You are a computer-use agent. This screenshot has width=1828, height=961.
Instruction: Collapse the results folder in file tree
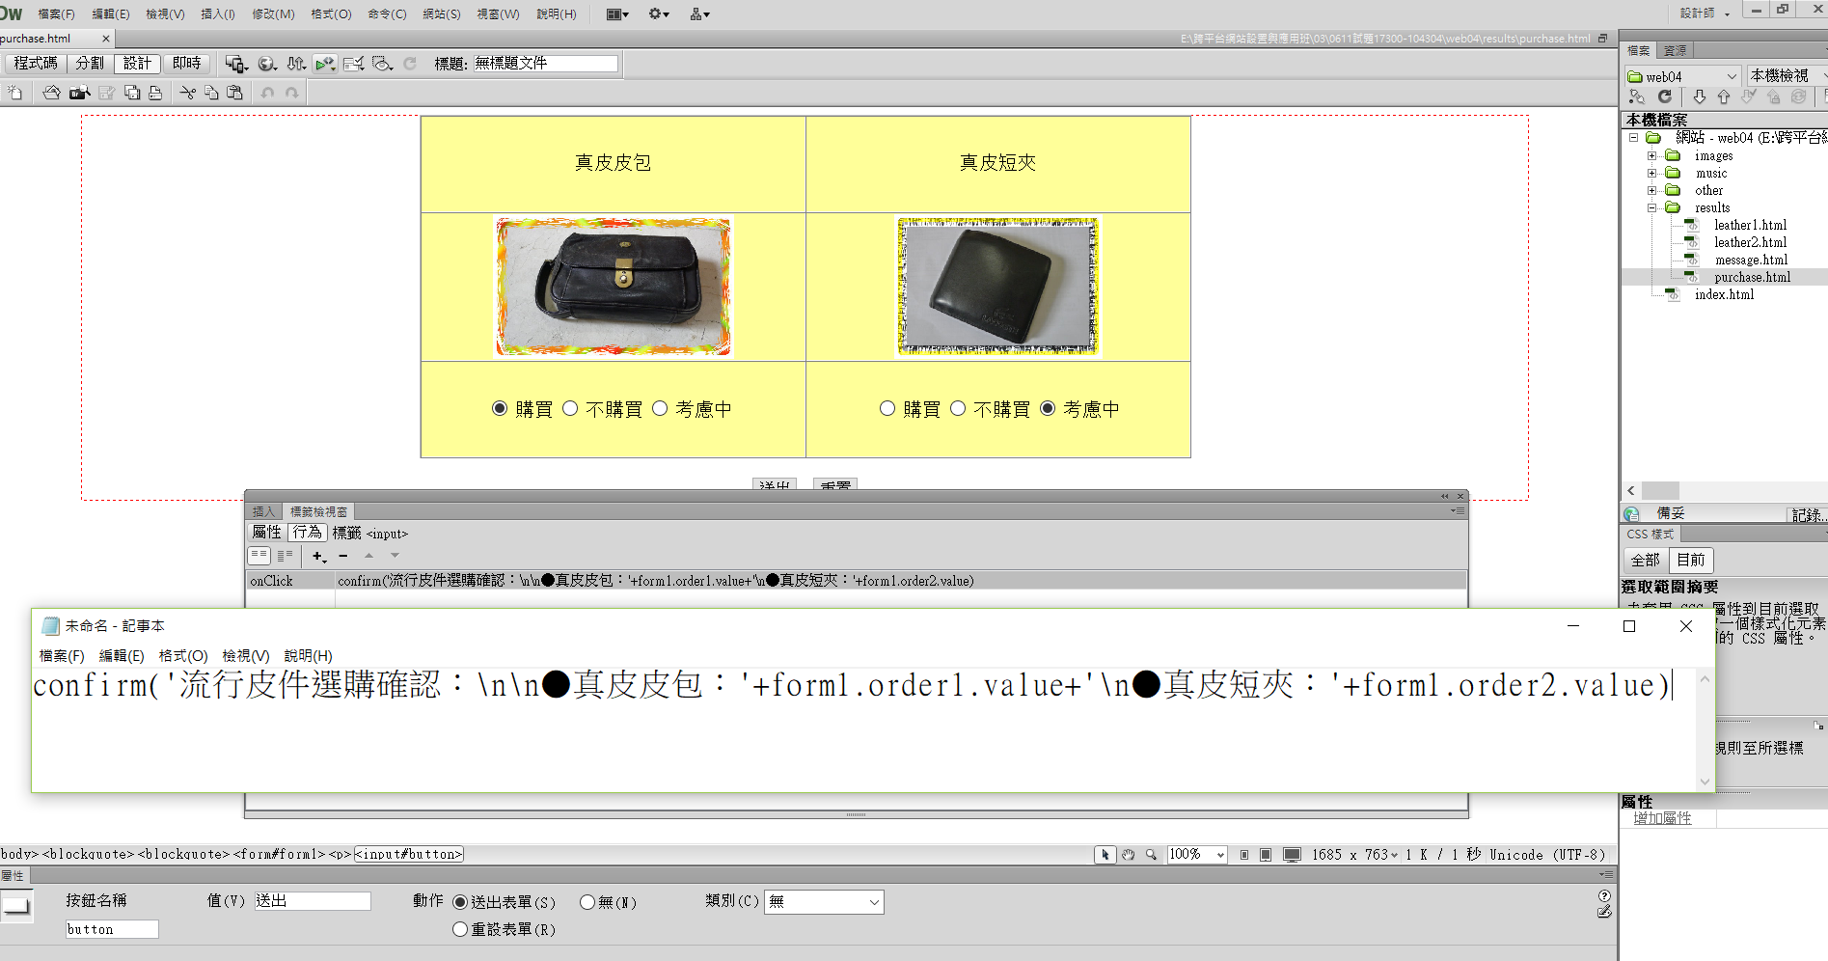tap(1651, 207)
